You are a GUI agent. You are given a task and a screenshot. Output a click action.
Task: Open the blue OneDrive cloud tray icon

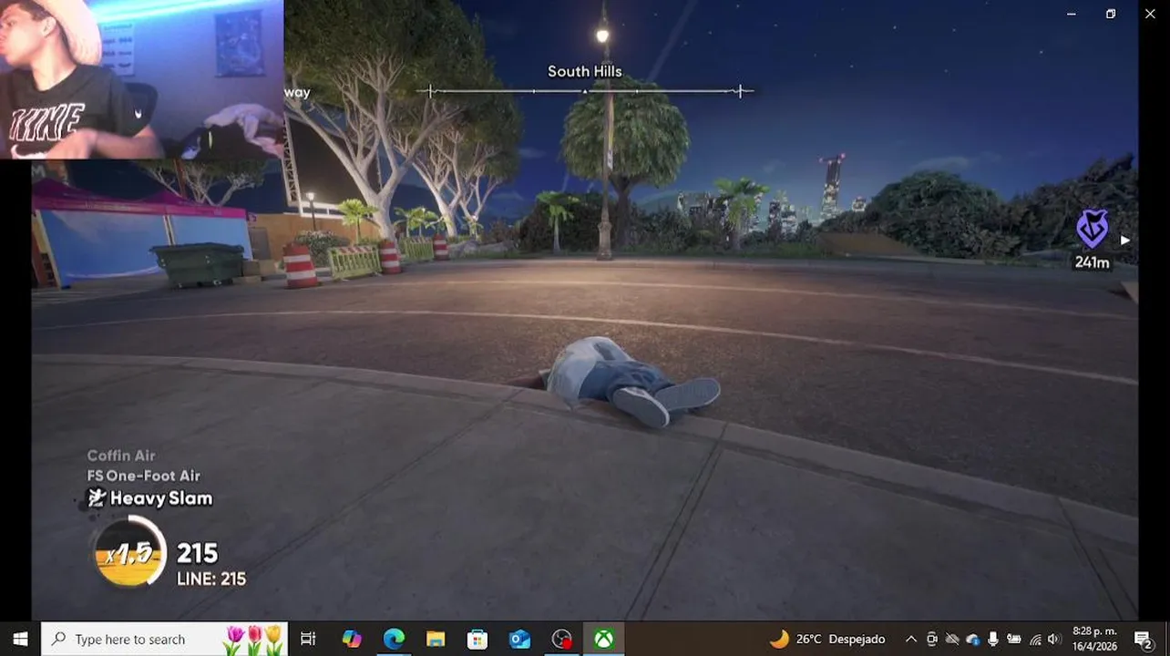972,639
